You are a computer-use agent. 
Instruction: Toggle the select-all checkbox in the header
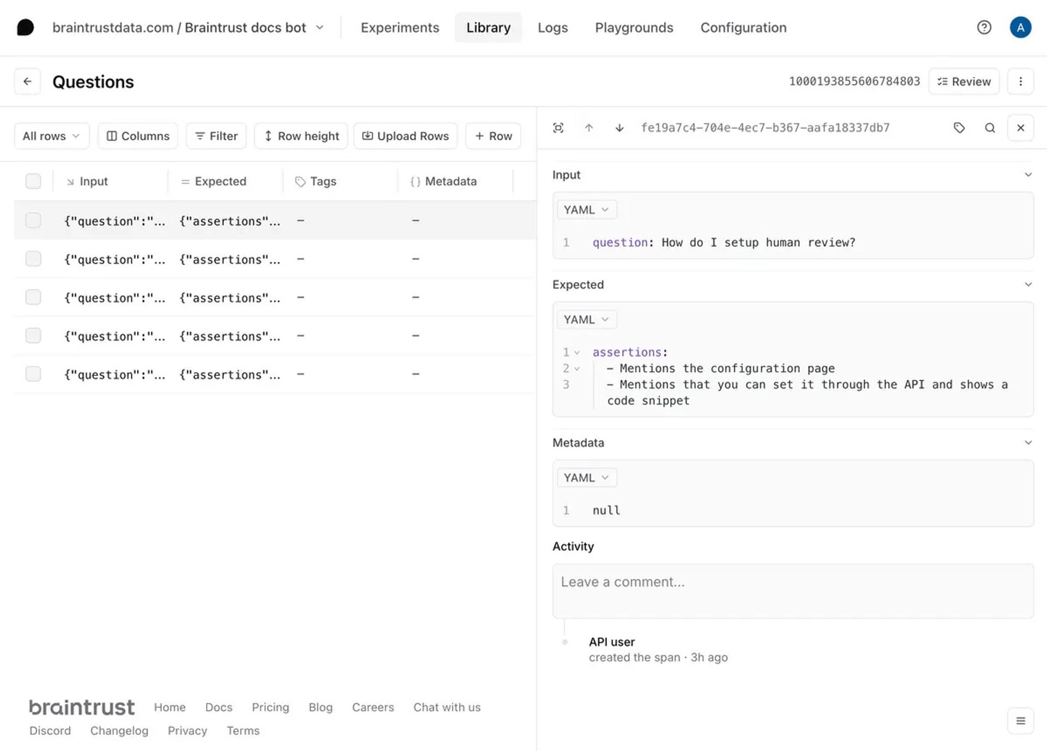click(x=33, y=181)
